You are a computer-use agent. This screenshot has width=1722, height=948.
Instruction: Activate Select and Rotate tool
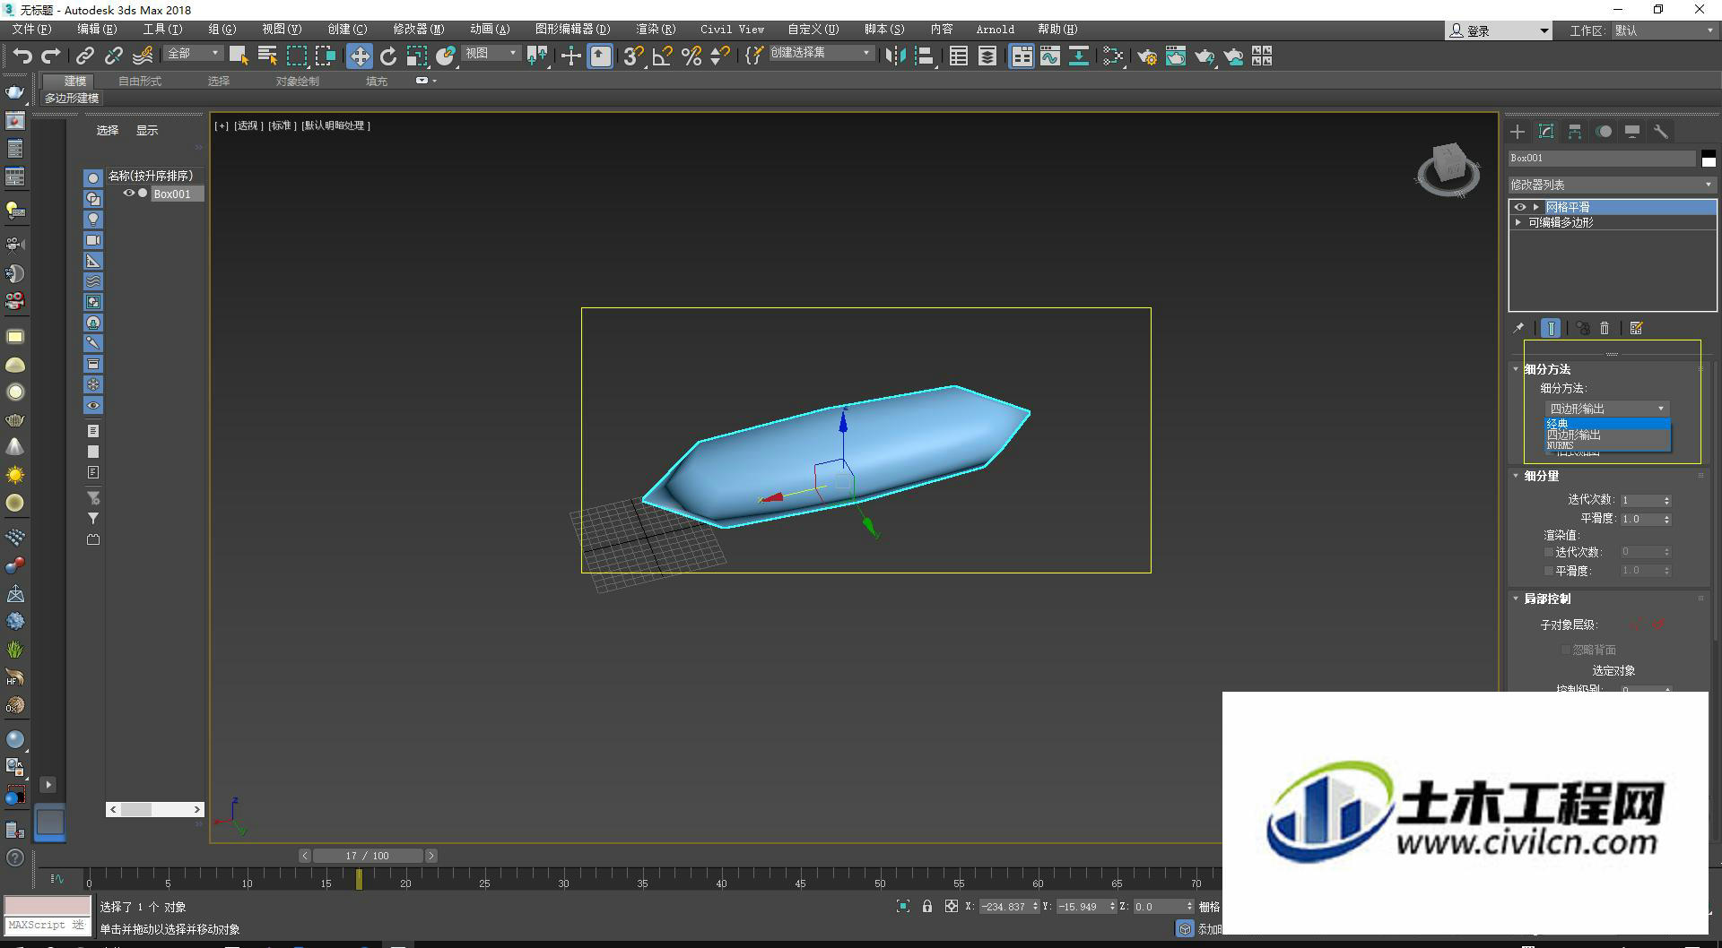[388, 56]
